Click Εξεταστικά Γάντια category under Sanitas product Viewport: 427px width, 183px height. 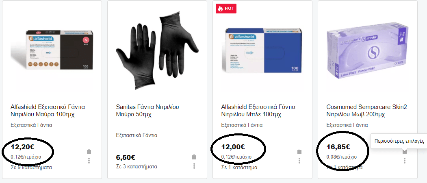[x=137, y=135]
